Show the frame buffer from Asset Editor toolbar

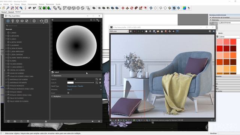[x=46, y=21]
